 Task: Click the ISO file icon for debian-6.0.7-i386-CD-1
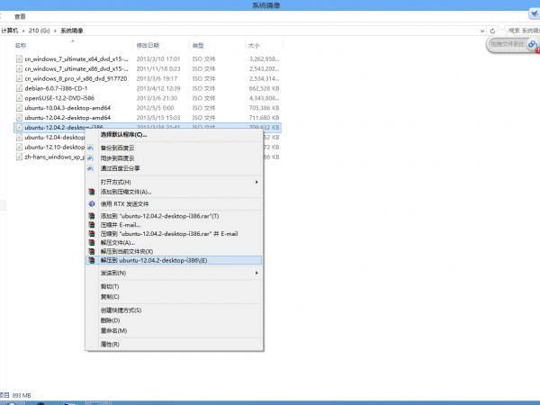coord(18,88)
